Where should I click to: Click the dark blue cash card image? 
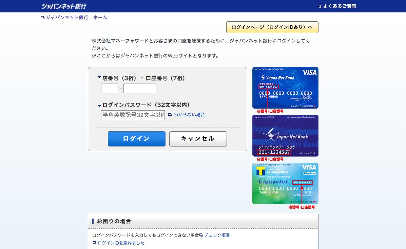point(285,136)
